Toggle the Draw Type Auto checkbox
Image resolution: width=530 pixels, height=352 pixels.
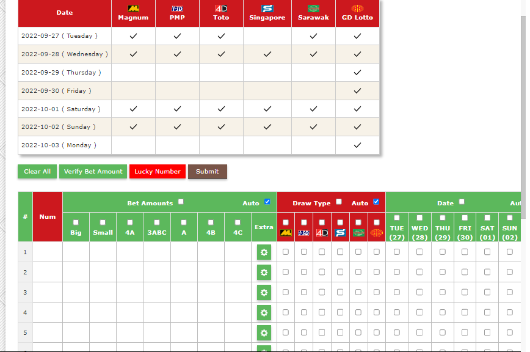coord(376,202)
